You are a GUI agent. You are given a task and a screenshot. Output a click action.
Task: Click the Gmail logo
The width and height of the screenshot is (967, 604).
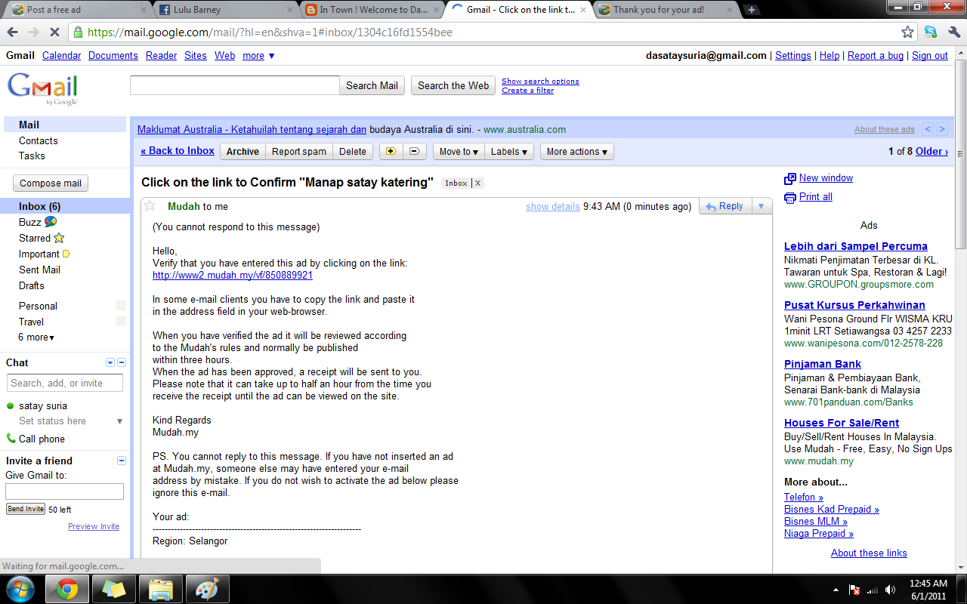click(x=42, y=90)
